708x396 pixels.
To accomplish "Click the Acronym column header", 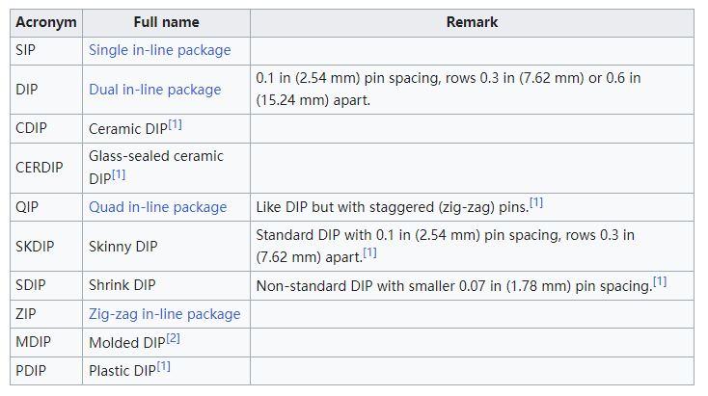I will [x=45, y=22].
